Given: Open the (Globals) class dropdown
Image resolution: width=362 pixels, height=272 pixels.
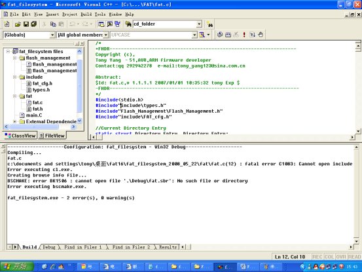Looking at the screenshot, I should click(x=52, y=35).
